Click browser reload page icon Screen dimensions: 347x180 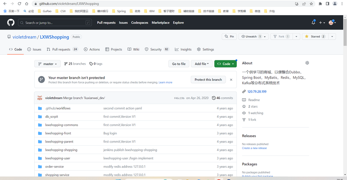(20, 4)
